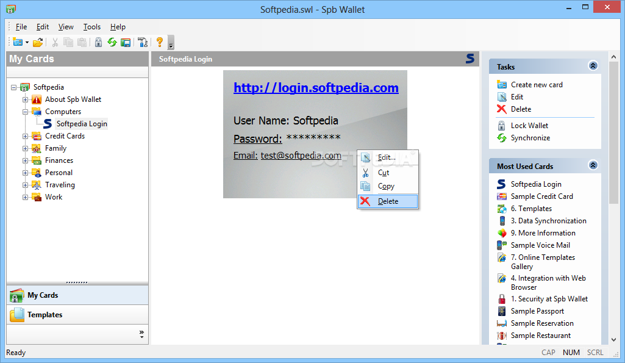Click Create new card task
625x363 pixels.
pos(537,85)
